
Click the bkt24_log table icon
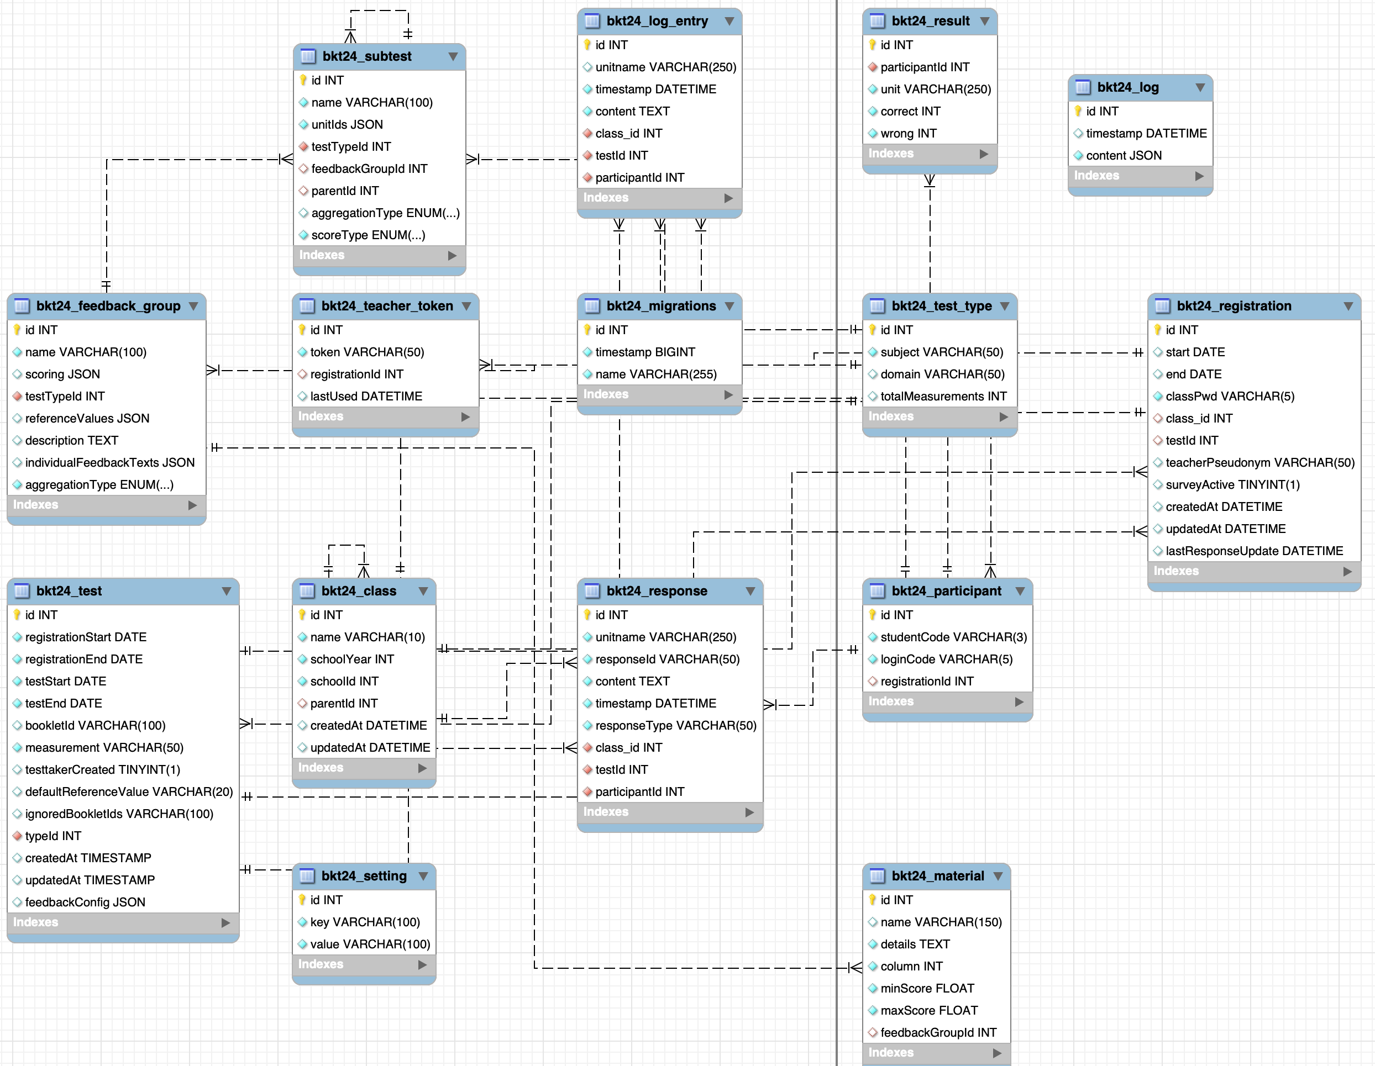[x=1083, y=87]
